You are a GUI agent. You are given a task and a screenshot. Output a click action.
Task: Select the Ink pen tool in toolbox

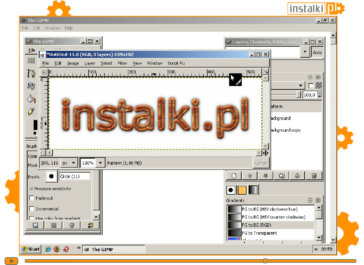pyautogui.click(x=31, y=111)
